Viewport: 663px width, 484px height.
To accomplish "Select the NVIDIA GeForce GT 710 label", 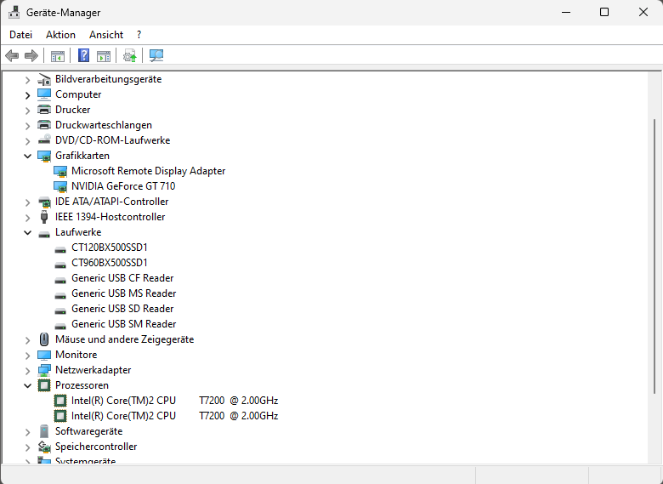I will coord(123,186).
